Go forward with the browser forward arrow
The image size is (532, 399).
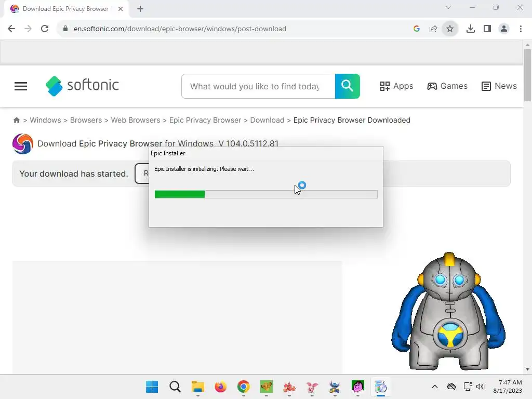point(28,29)
